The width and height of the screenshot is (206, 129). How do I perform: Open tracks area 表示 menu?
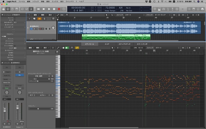[51, 15]
